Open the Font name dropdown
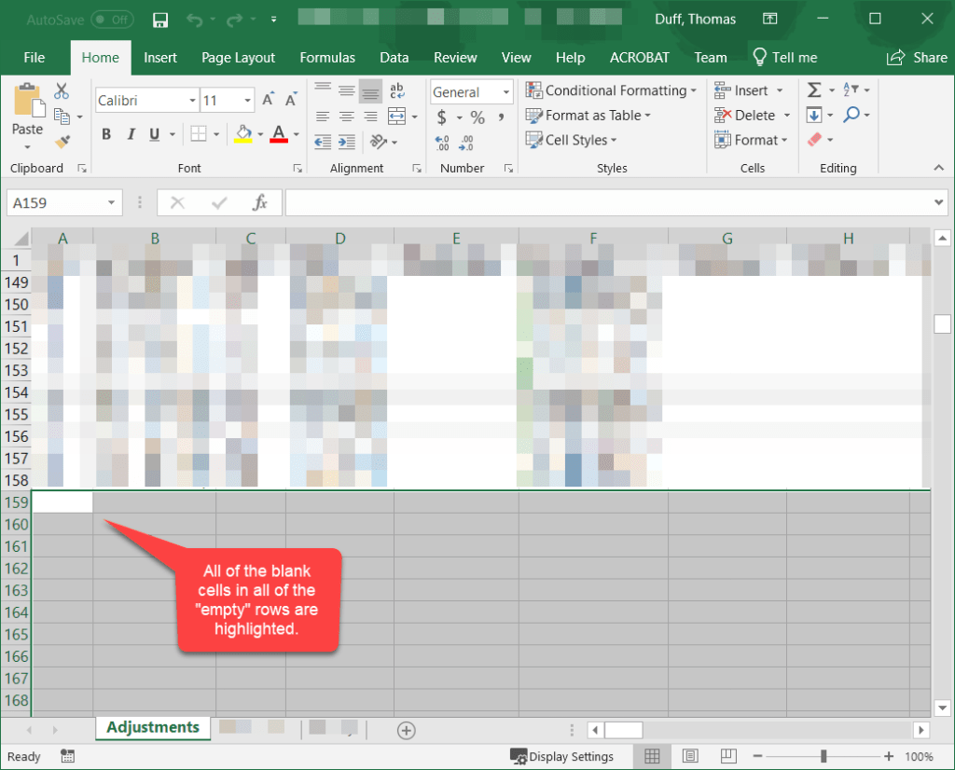 [x=191, y=100]
